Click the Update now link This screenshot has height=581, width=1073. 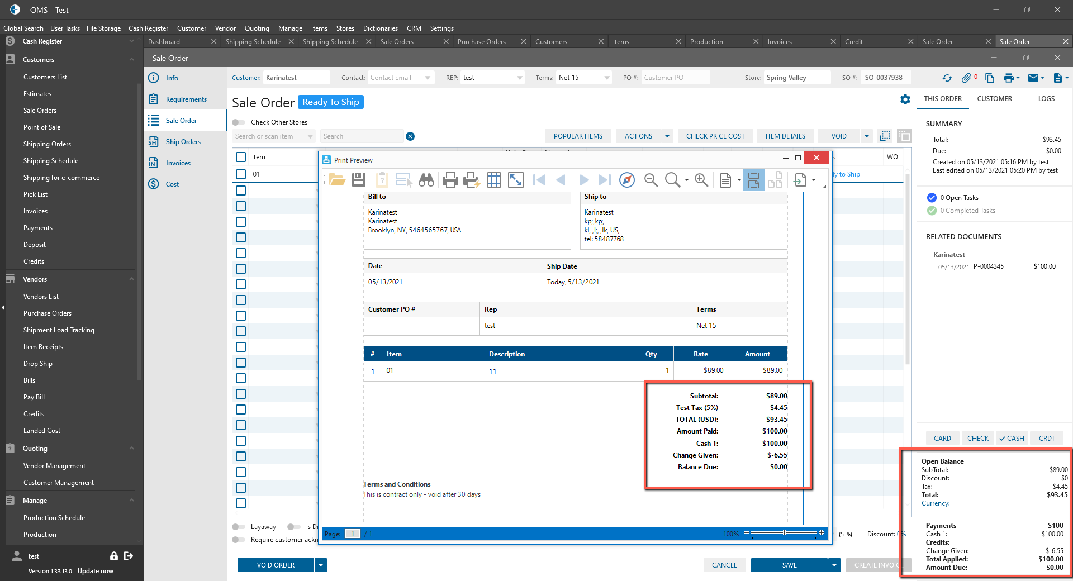point(95,571)
